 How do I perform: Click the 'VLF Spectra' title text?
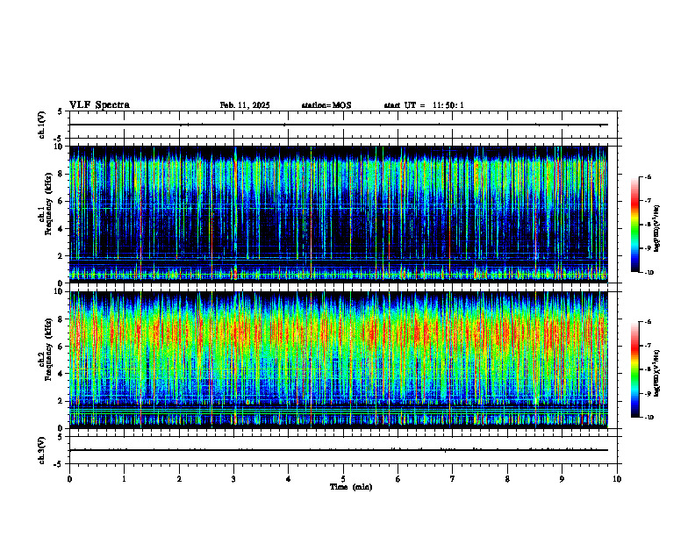pos(99,105)
